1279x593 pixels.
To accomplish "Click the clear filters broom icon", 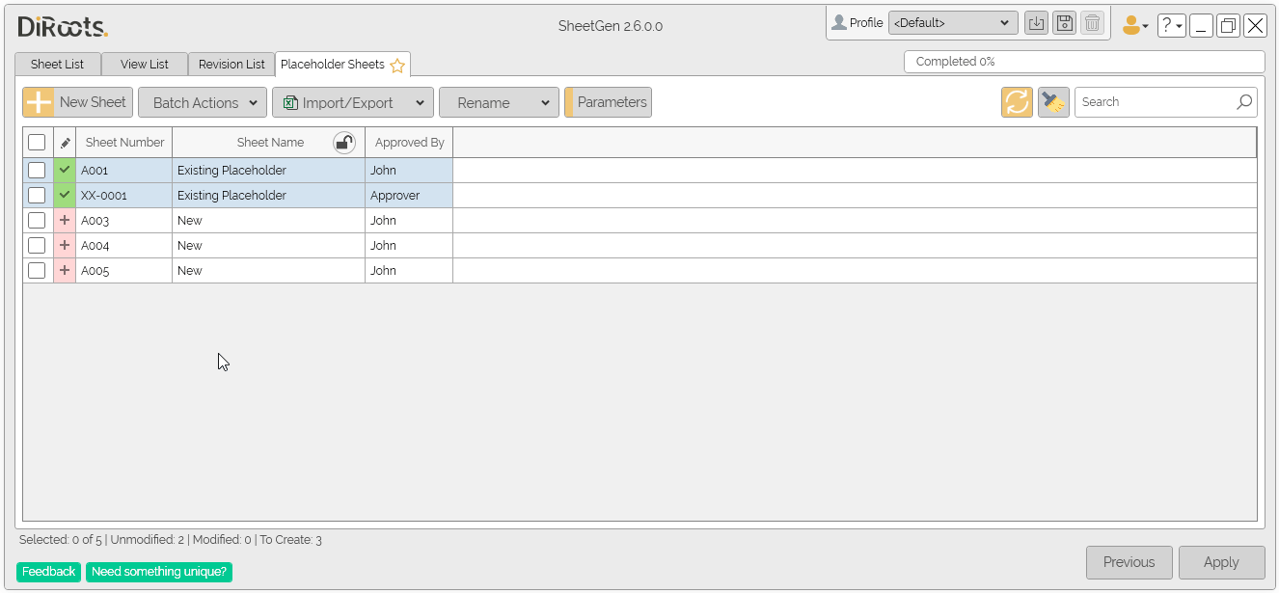I will tap(1053, 102).
